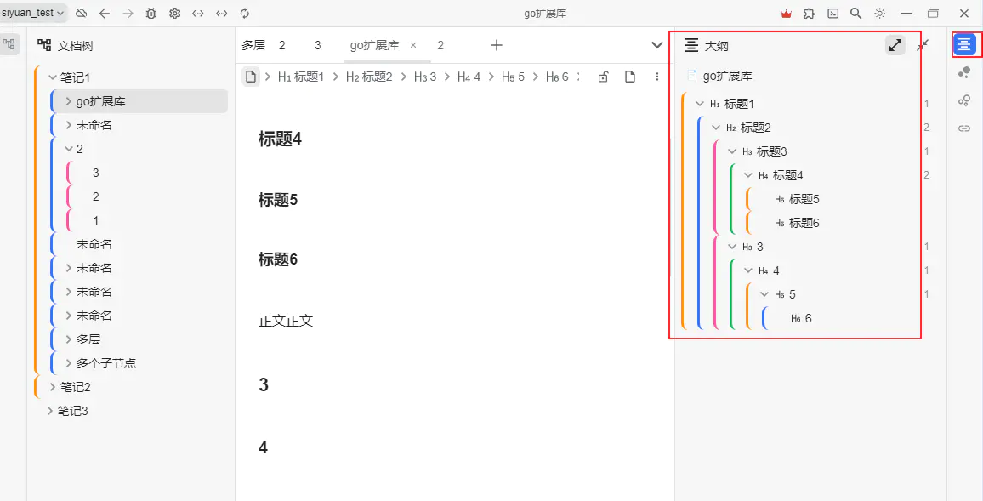Viewport: 983px width, 501px height.
Task: Click the 大纲 panel title
Action: pos(717,46)
